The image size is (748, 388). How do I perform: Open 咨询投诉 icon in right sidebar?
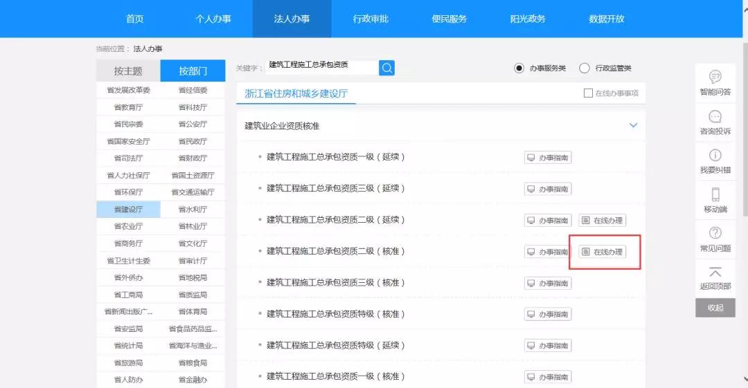(x=715, y=116)
